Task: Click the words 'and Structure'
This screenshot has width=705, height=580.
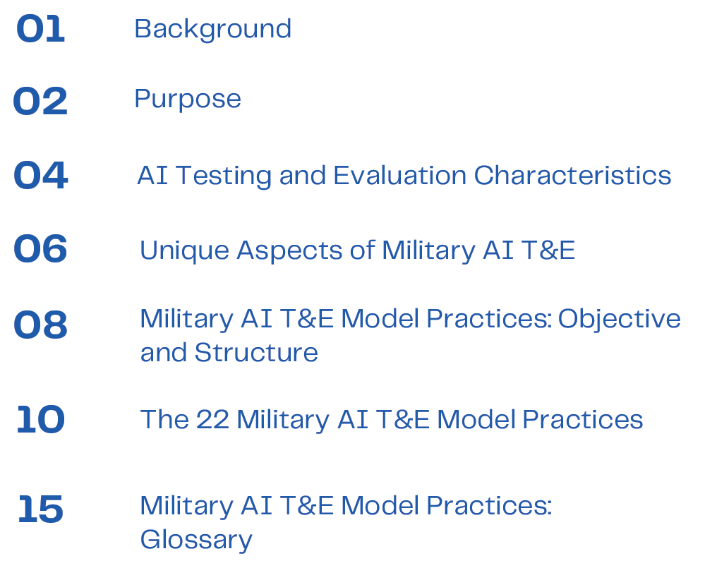Action: (x=229, y=353)
